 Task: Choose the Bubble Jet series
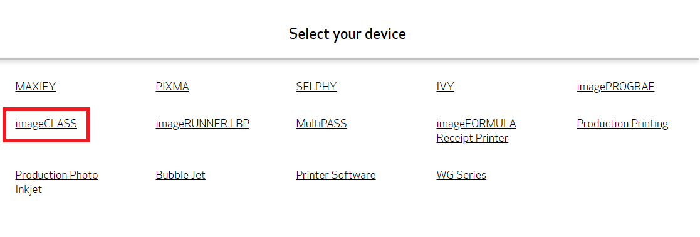tap(180, 175)
